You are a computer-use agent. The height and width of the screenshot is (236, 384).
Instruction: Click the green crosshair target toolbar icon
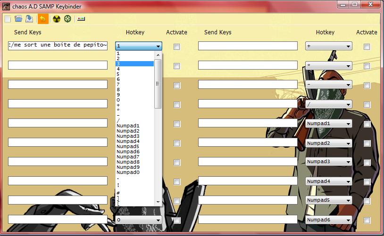(x=67, y=19)
